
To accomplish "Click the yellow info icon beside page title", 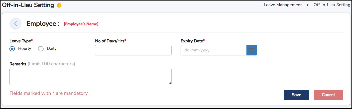I will tap(59, 5).
